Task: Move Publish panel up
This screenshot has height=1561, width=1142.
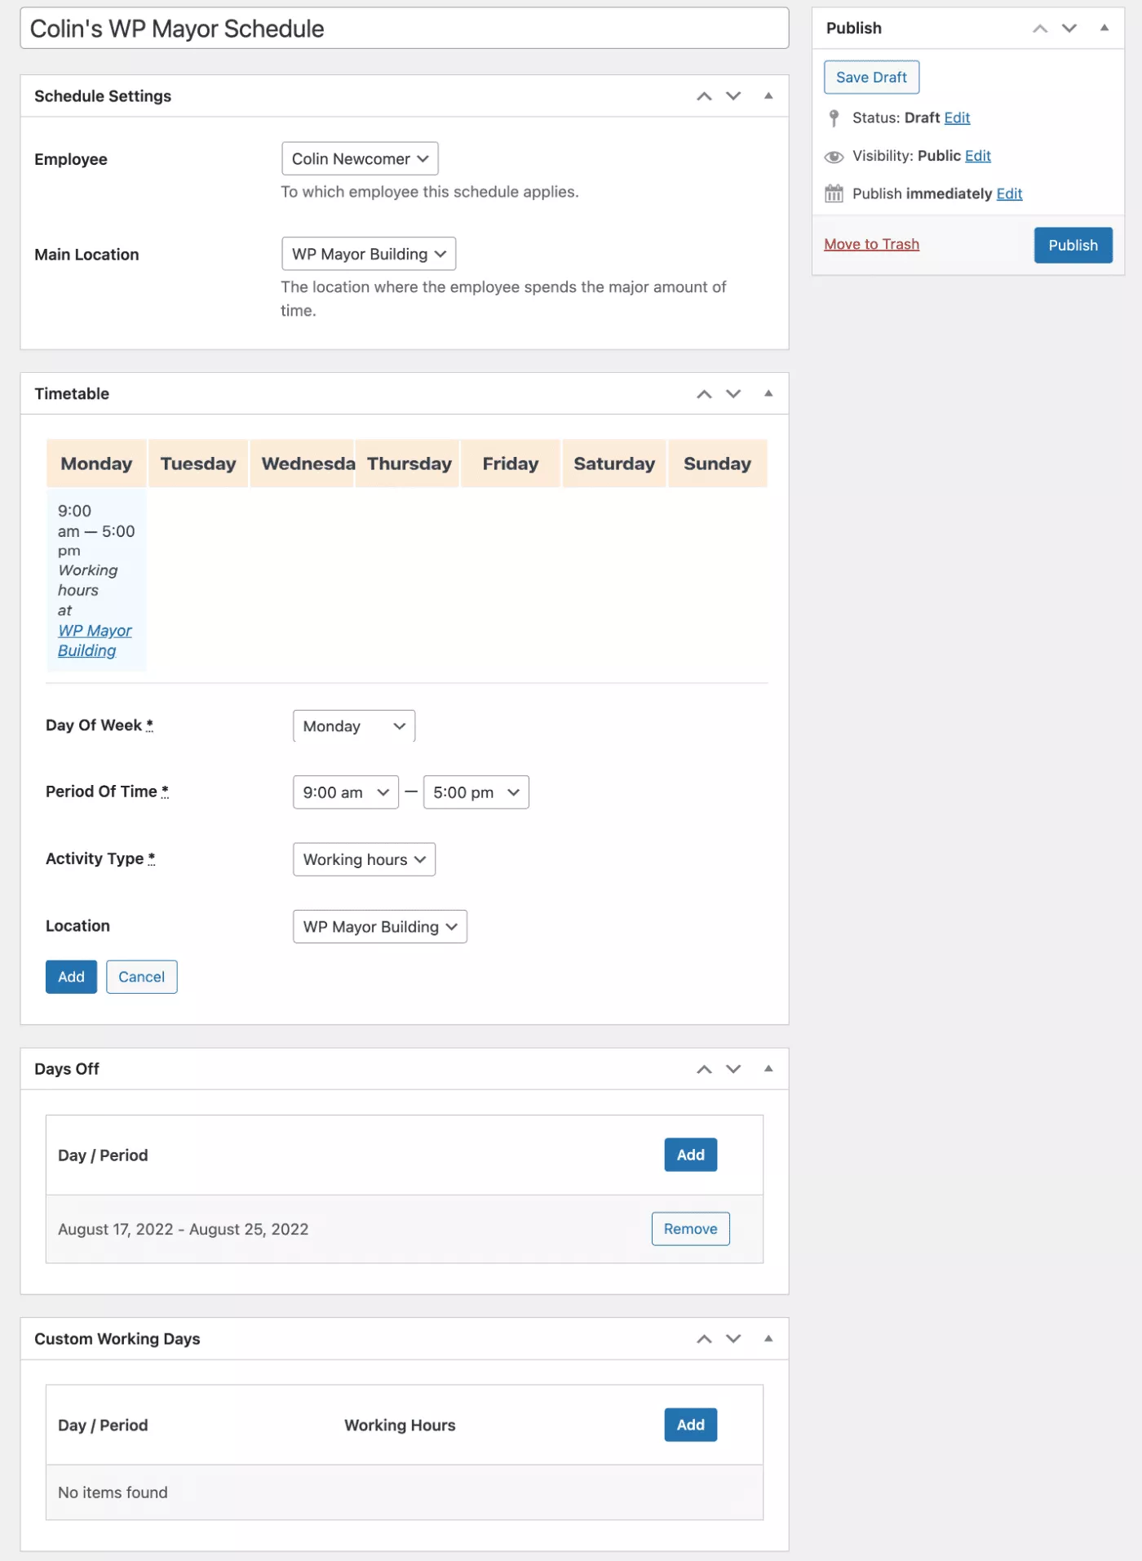Action: (1040, 29)
